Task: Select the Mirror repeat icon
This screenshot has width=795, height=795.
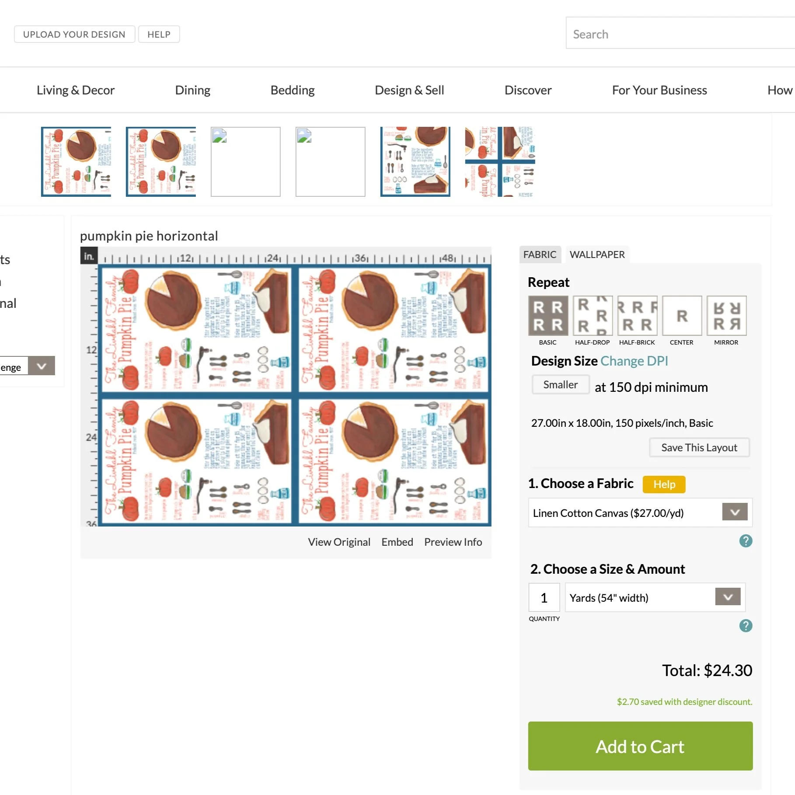Action: 726,315
